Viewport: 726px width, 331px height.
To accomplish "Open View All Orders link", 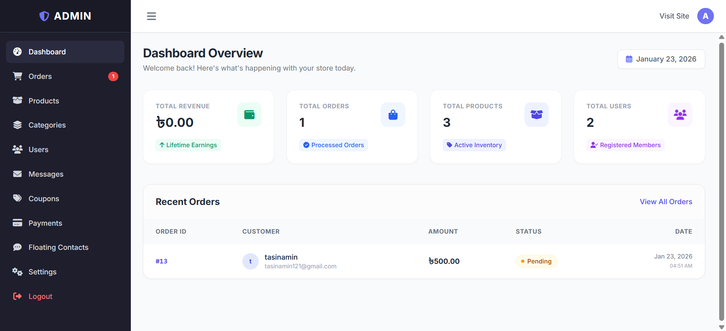I will click(x=665, y=202).
